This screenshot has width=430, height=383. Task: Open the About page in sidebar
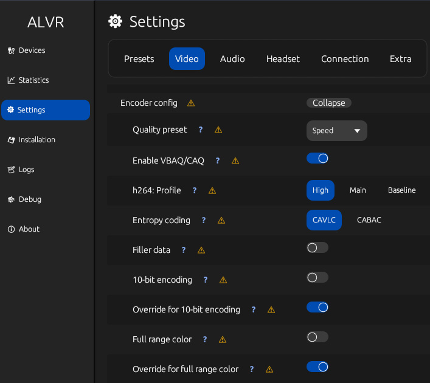click(24, 229)
